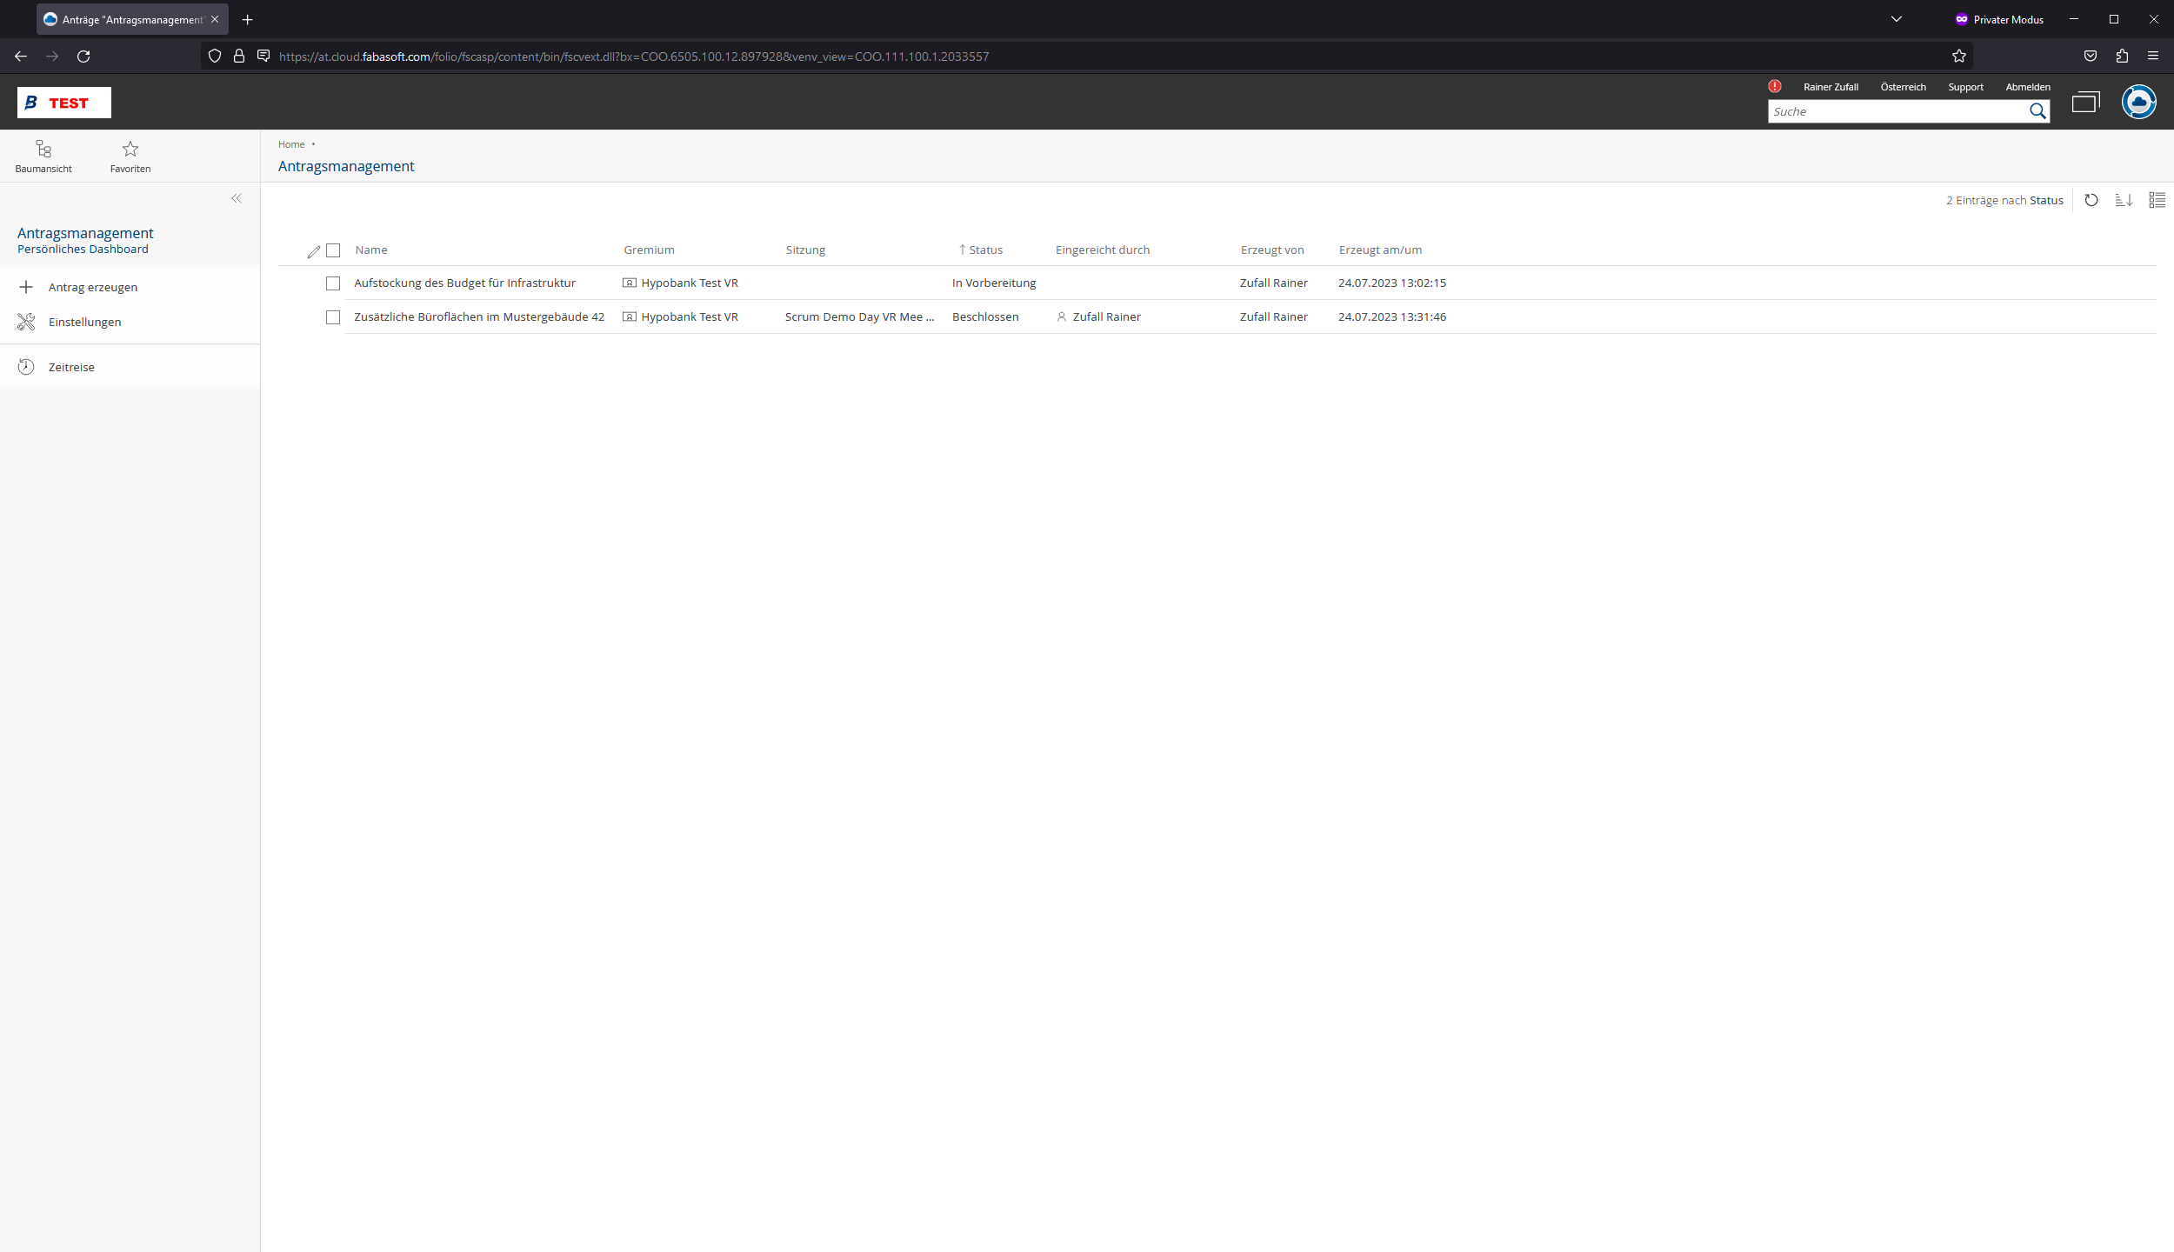Open browser tab list dropdown arrow
This screenshot has height=1252, width=2174.
click(x=1897, y=19)
